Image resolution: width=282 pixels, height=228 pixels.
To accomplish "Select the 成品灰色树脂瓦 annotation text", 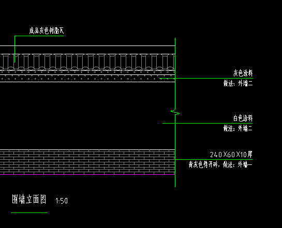I will click(x=47, y=31).
